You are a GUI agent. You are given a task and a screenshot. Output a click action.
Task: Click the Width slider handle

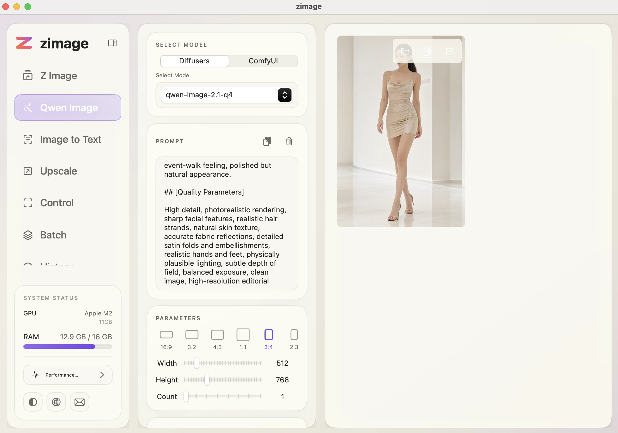[197, 363]
